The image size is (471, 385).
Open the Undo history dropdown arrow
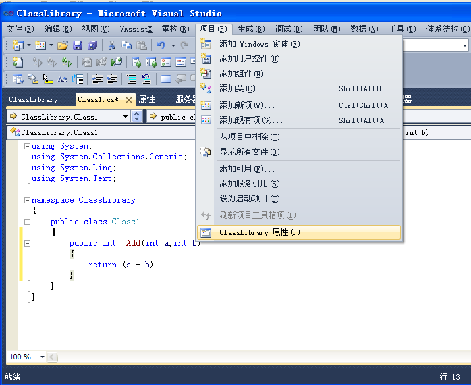click(x=173, y=45)
